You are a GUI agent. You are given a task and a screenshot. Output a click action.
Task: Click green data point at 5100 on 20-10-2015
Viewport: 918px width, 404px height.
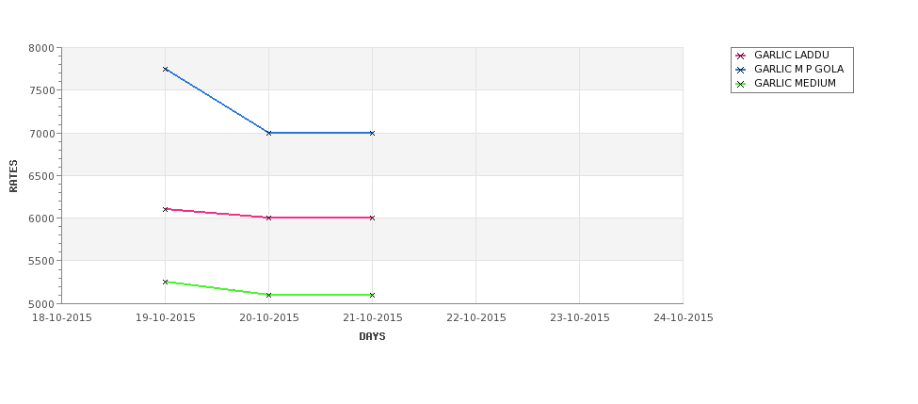click(x=268, y=295)
